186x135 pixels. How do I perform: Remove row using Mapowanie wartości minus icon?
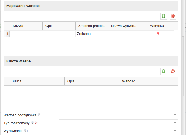tap(173, 16)
